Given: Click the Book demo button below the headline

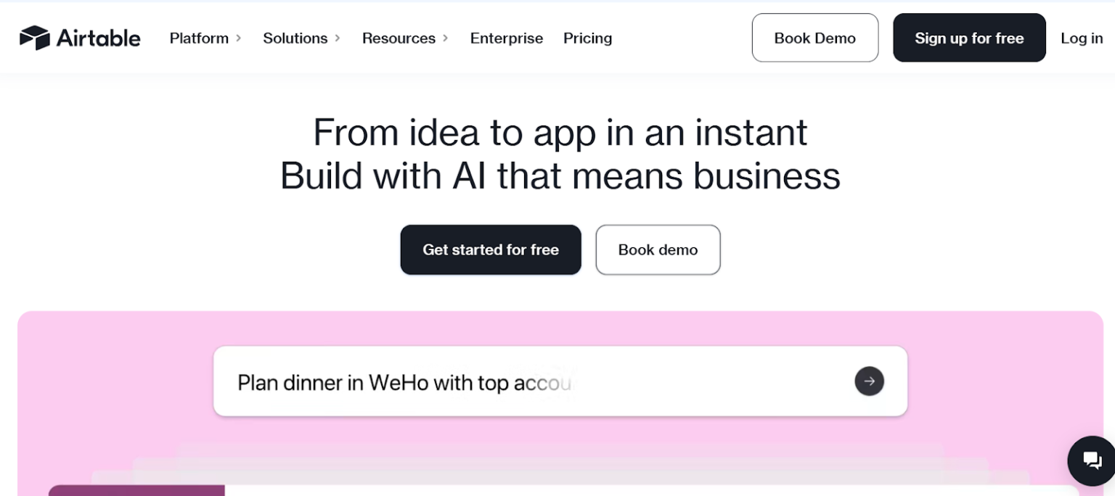Looking at the screenshot, I should (x=658, y=249).
